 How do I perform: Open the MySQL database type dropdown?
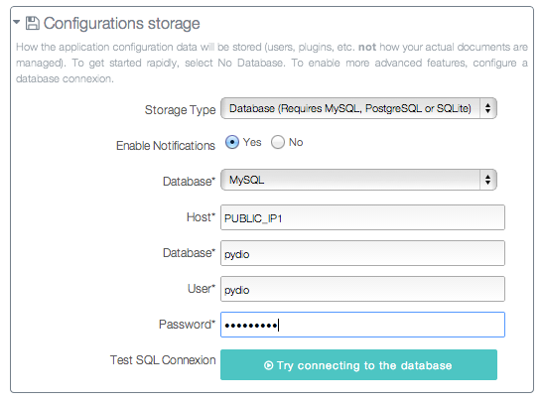point(358,180)
